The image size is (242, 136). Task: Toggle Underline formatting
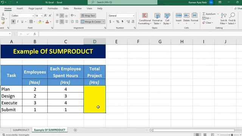22,22
